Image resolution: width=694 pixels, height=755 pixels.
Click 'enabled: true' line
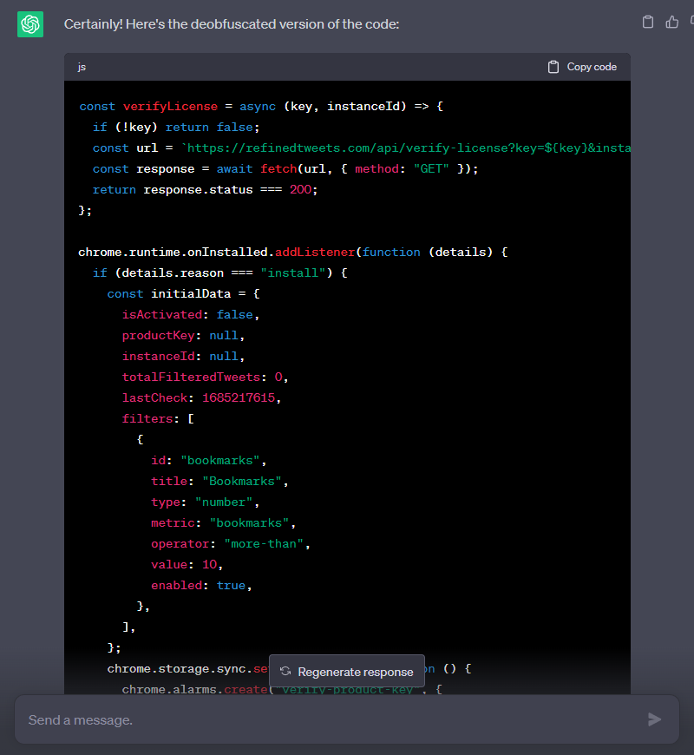[201, 586]
